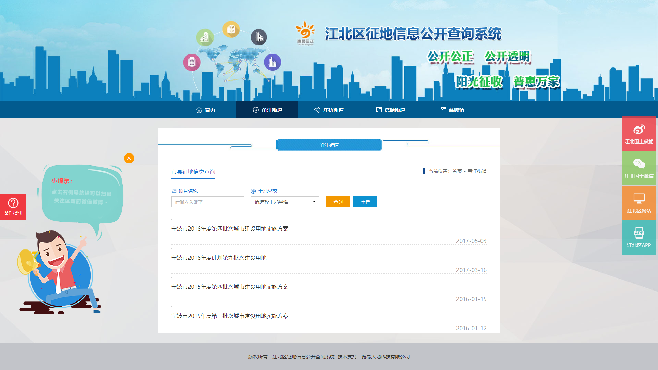Select the centered 甬江街道 section tab
The height and width of the screenshot is (370, 658).
(x=329, y=145)
